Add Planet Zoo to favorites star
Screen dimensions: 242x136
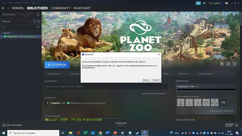(x=234, y=64)
